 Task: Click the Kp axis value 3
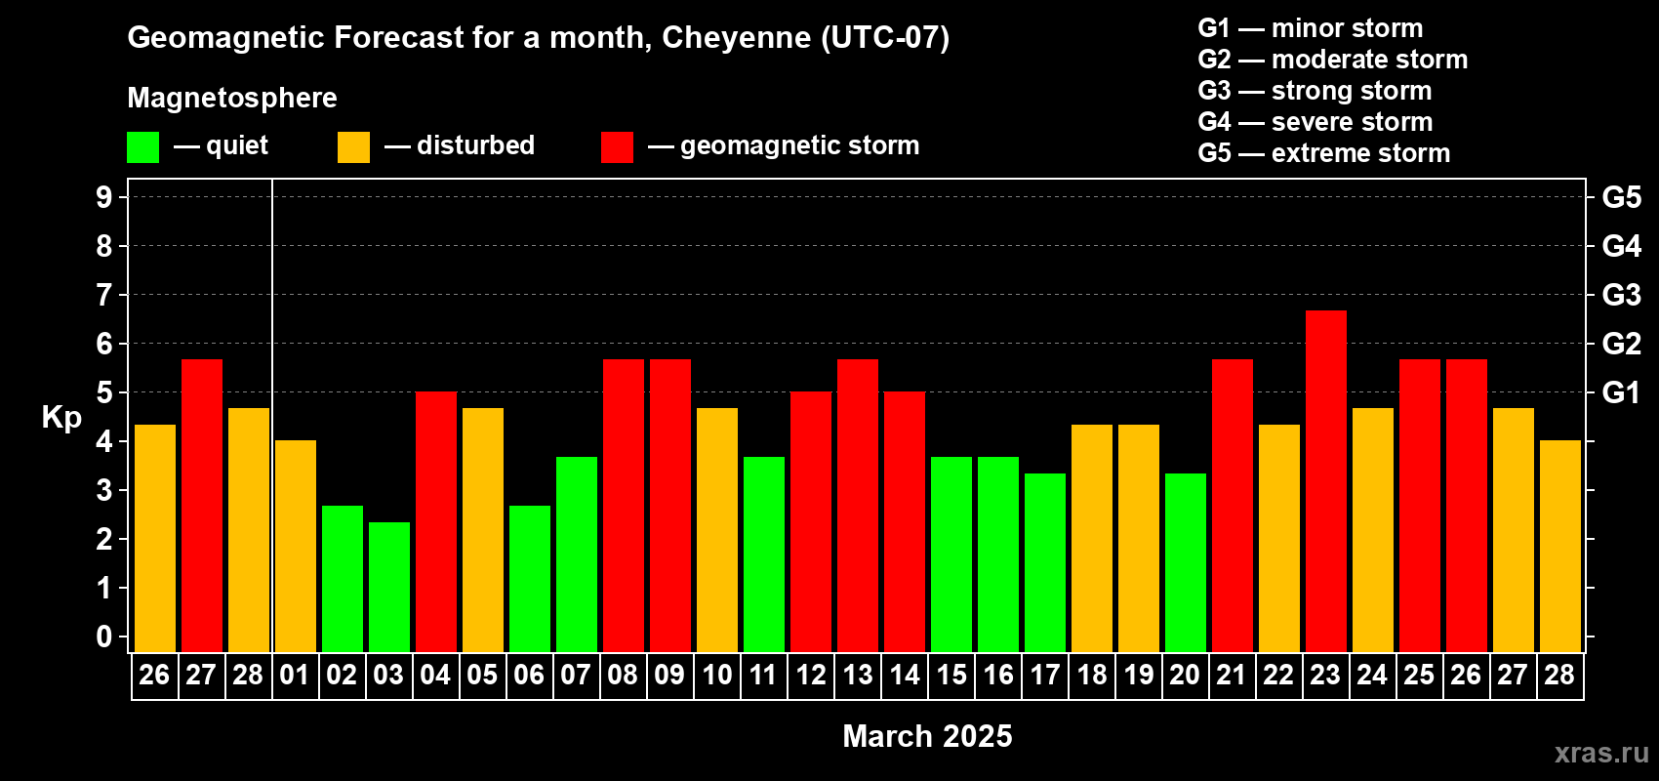[104, 490]
